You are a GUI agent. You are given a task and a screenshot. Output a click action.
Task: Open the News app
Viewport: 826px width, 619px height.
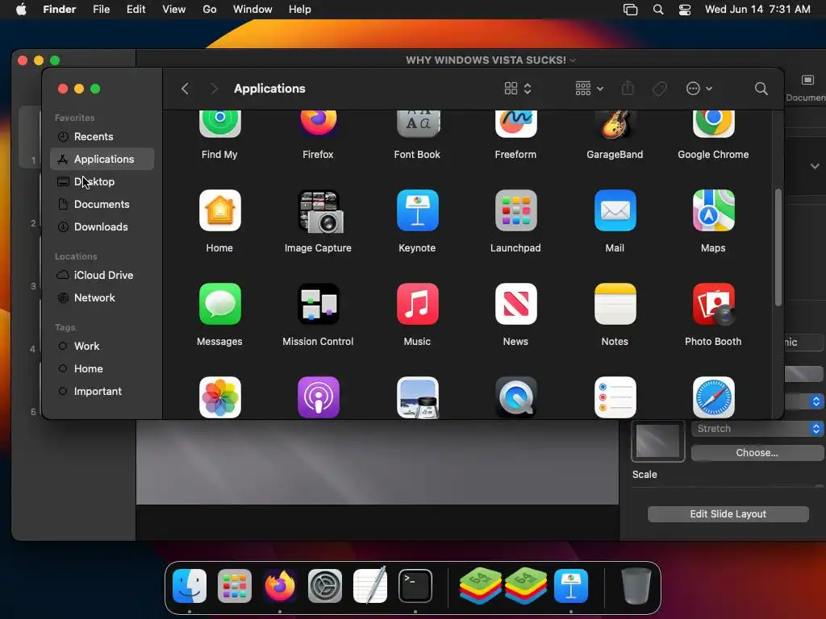point(515,304)
